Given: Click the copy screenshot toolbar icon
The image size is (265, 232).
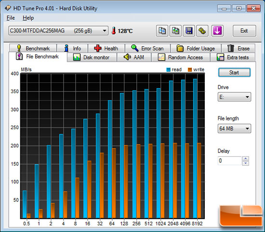Looking at the screenshot, I should [175, 31].
